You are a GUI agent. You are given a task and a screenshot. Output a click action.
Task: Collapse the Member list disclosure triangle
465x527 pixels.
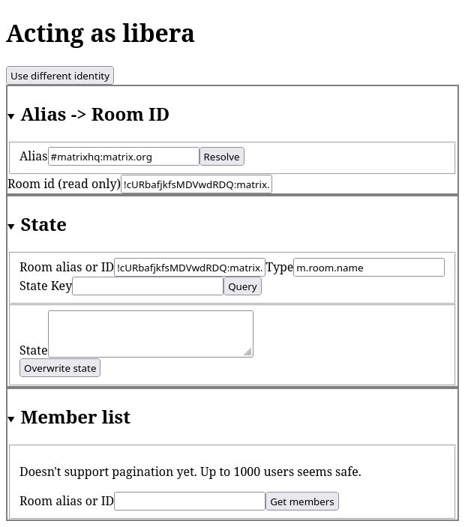[11, 419]
